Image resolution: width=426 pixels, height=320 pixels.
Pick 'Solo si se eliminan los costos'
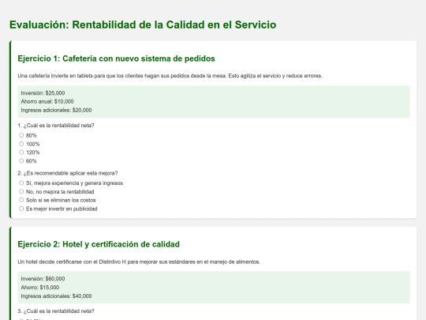point(21,200)
